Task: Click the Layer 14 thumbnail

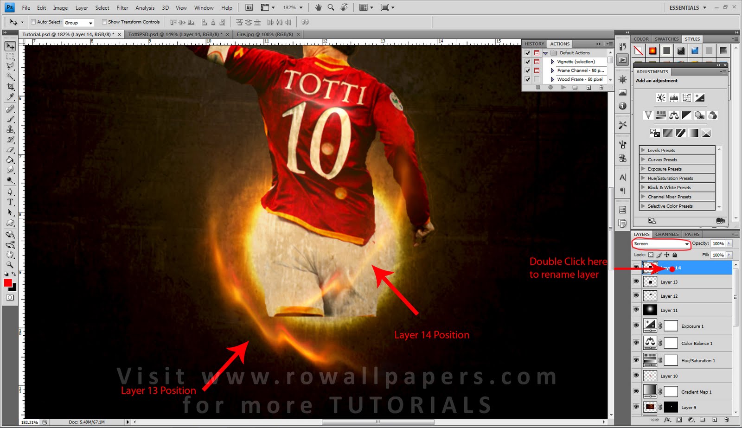Action: coord(650,268)
